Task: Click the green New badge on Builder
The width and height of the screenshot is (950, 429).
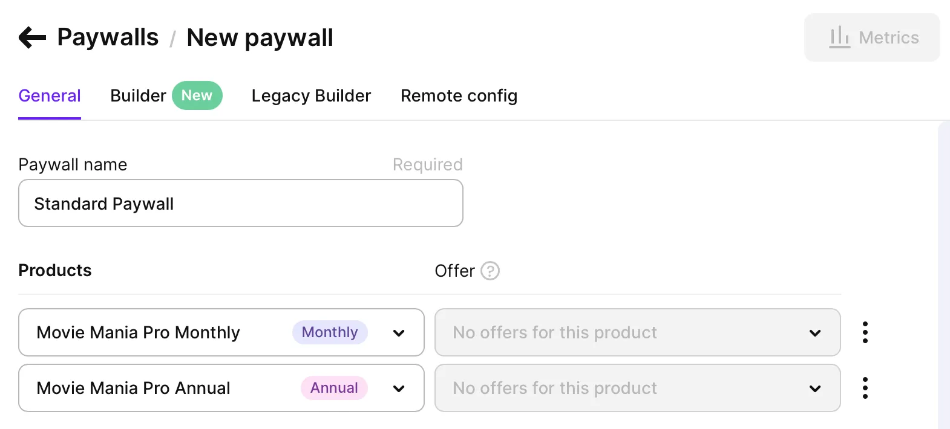Action: pyautogui.click(x=197, y=95)
